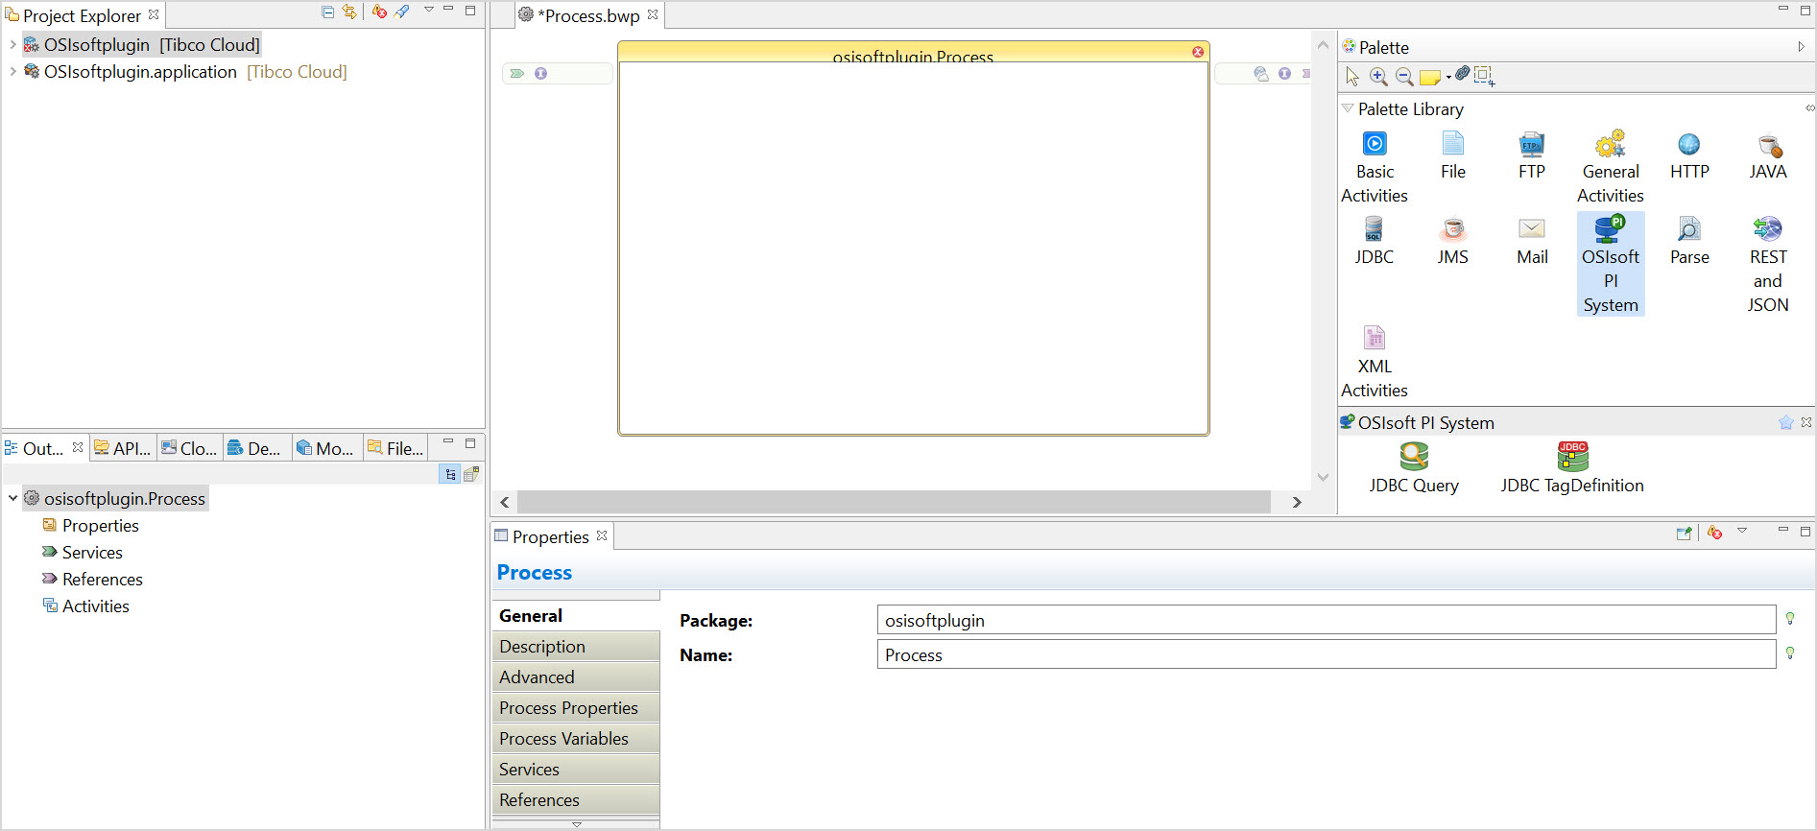Open the General properties section
This screenshot has width=1817, height=831.
[576, 615]
